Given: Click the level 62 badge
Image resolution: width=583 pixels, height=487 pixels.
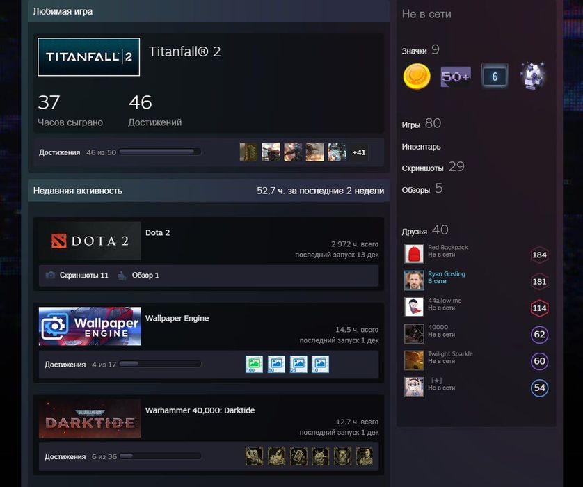Looking at the screenshot, I should tap(539, 335).
